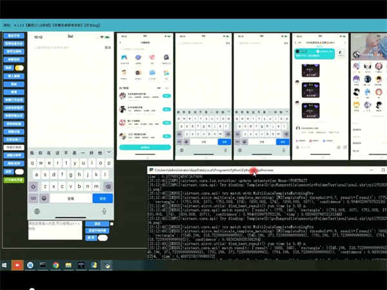Tap the emoji key beside the 123 key
387x290 pixels.
[x=45, y=198]
